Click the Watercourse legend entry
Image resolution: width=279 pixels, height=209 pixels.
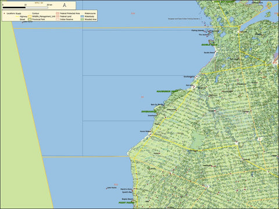(90, 13)
